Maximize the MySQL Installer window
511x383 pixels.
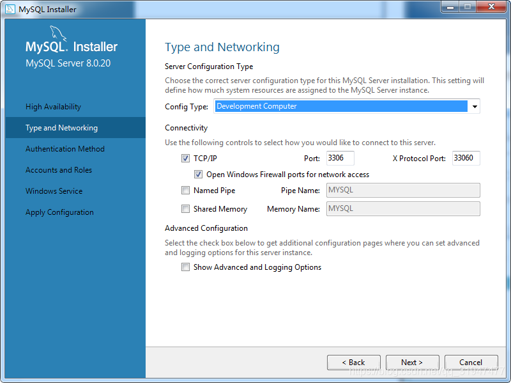tap(468, 6)
